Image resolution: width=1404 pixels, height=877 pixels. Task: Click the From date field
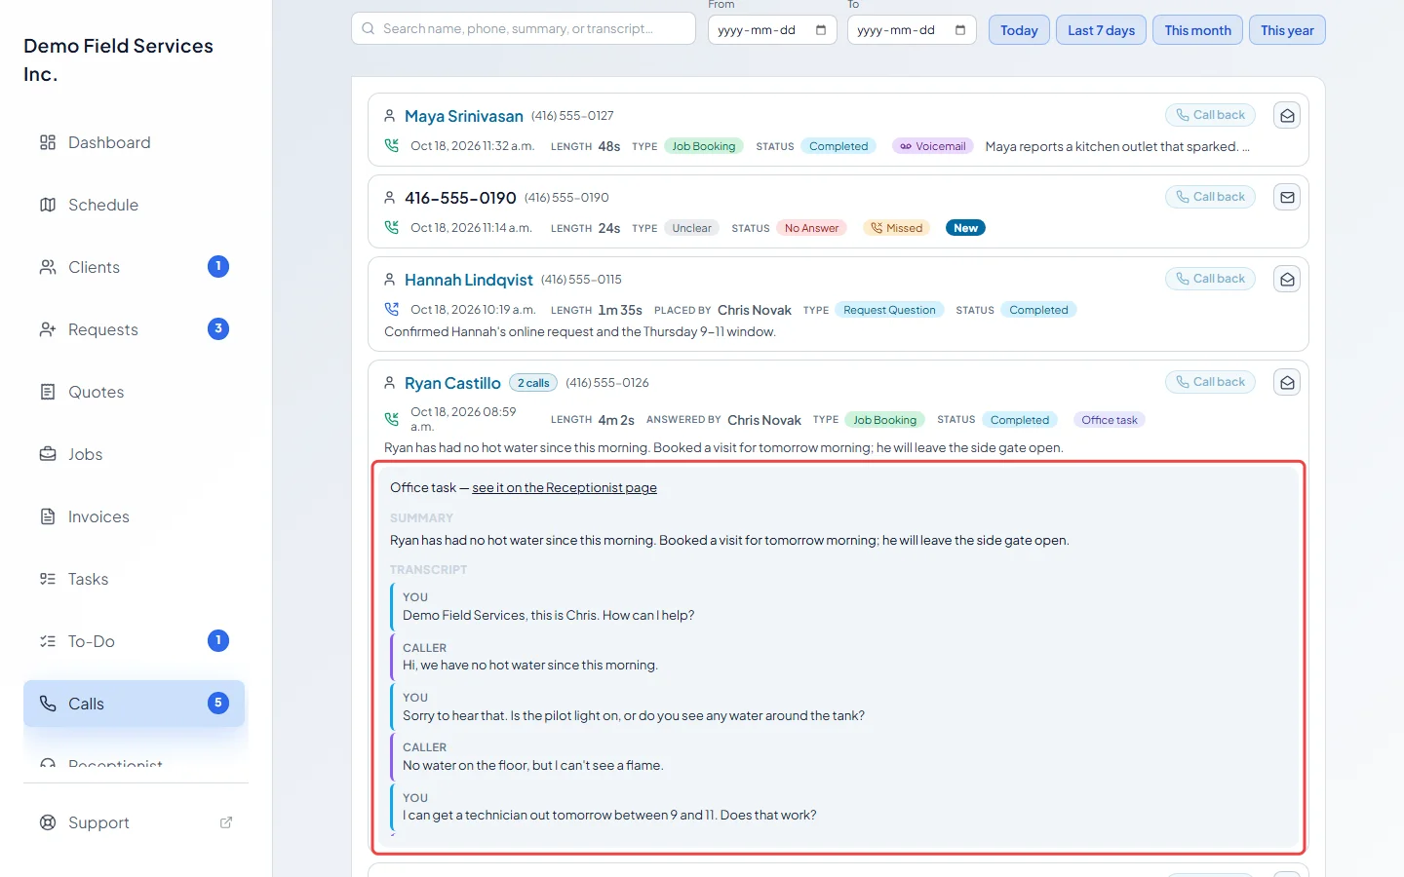[x=772, y=30]
